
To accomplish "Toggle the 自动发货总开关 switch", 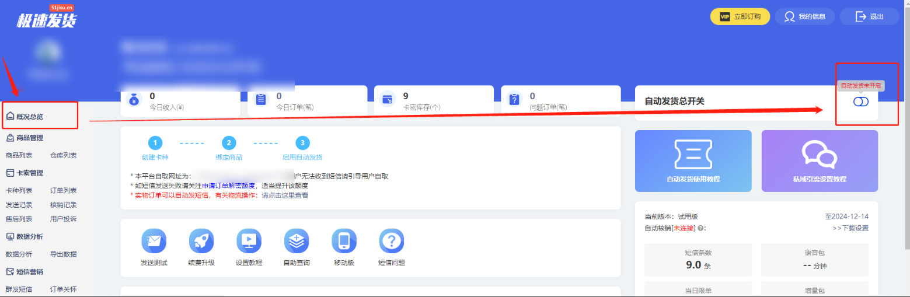I will 861,102.
